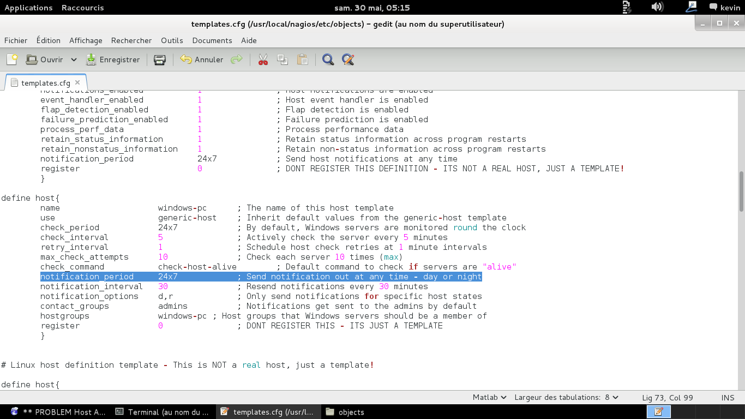The width and height of the screenshot is (745, 419).
Task: Click the clock showing sam. 30 mai, 05:15
Action: tap(371, 8)
